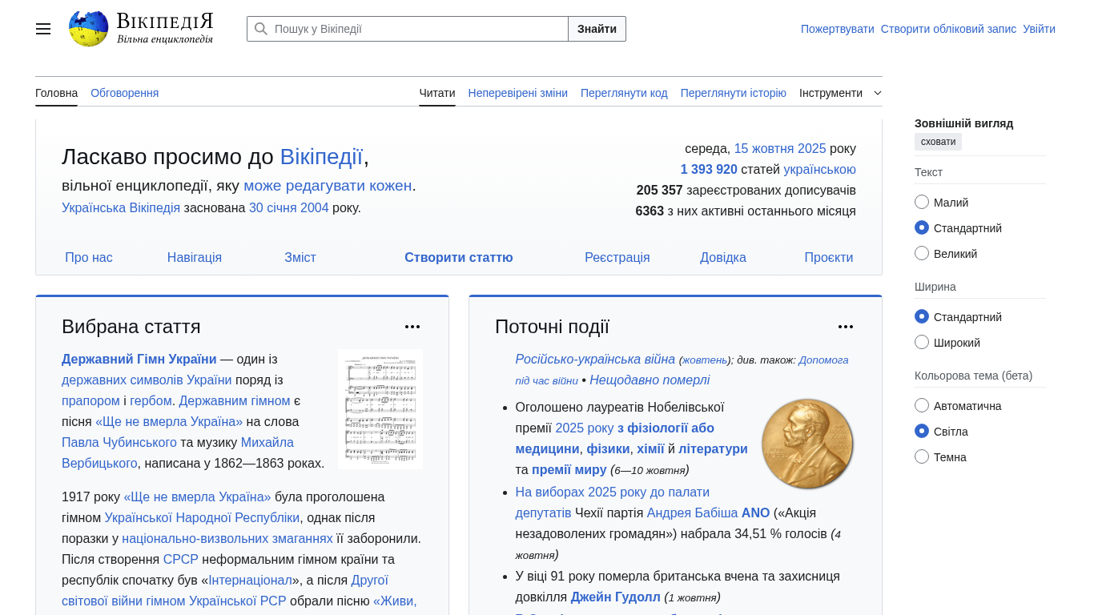The image size is (1094, 615).
Task: Select Великий text size option
Action: click(x=922, y=254)
